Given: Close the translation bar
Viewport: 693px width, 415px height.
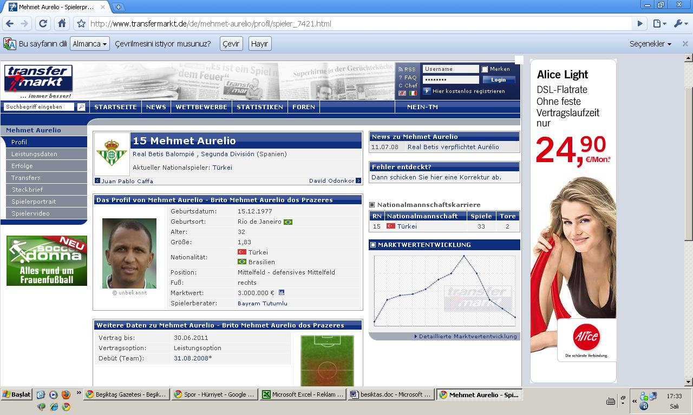Looking at the screenshot, I should click(685, 44).
